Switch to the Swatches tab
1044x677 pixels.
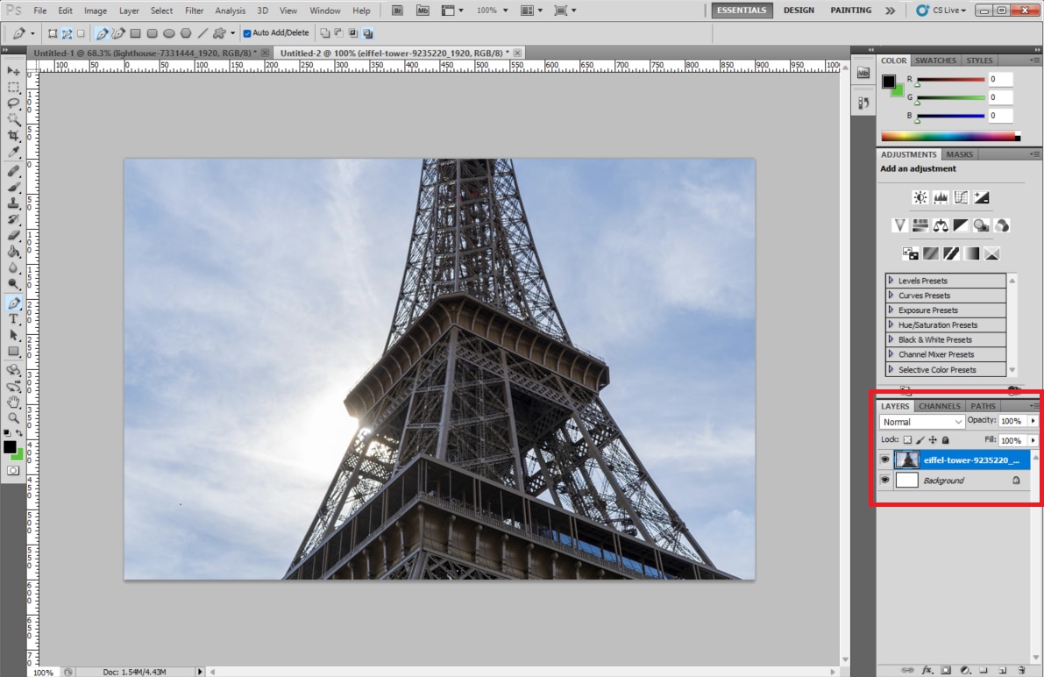(x=934, y=61)
